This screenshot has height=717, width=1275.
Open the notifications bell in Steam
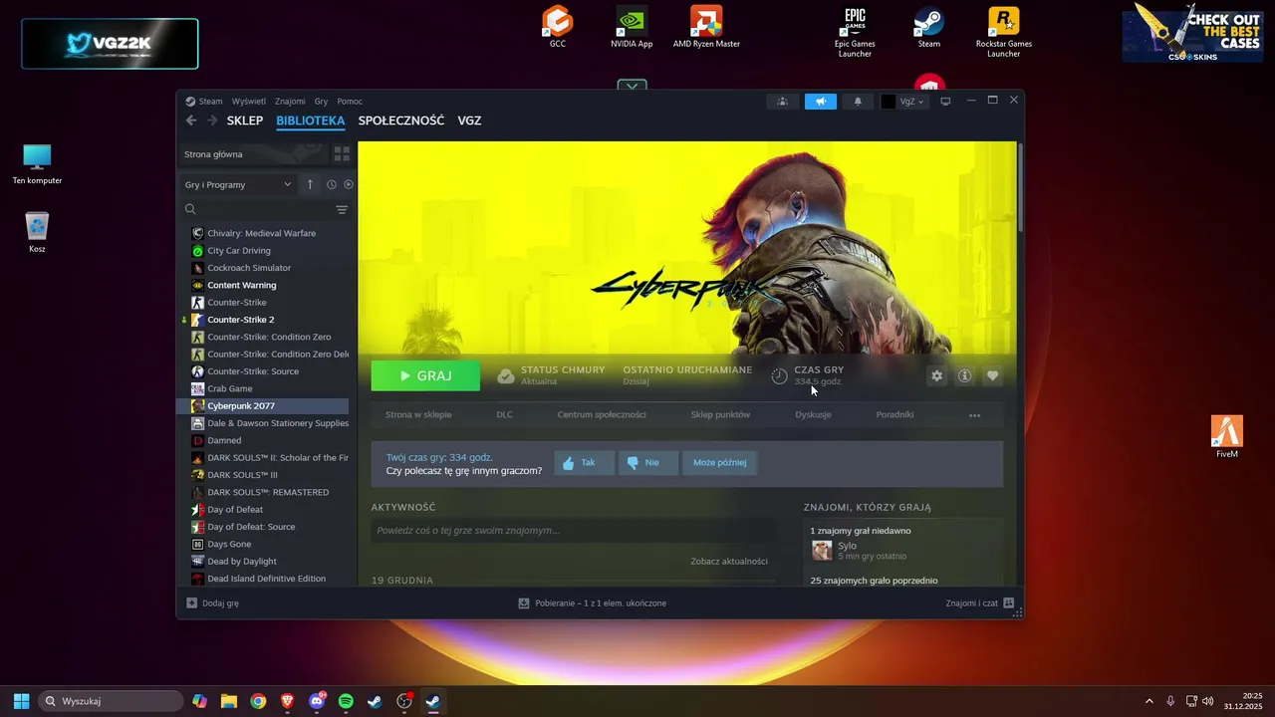click(x=858, y=102)
